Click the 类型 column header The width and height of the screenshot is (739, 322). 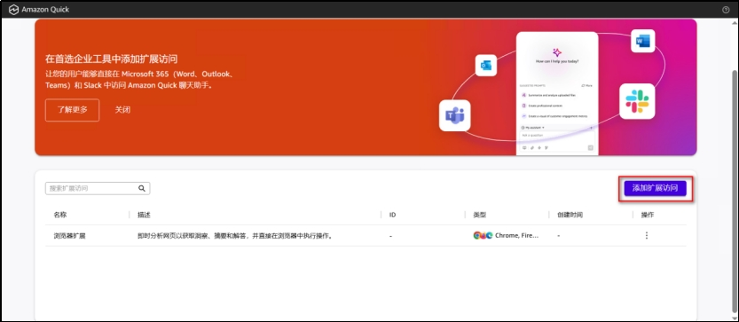480,215
